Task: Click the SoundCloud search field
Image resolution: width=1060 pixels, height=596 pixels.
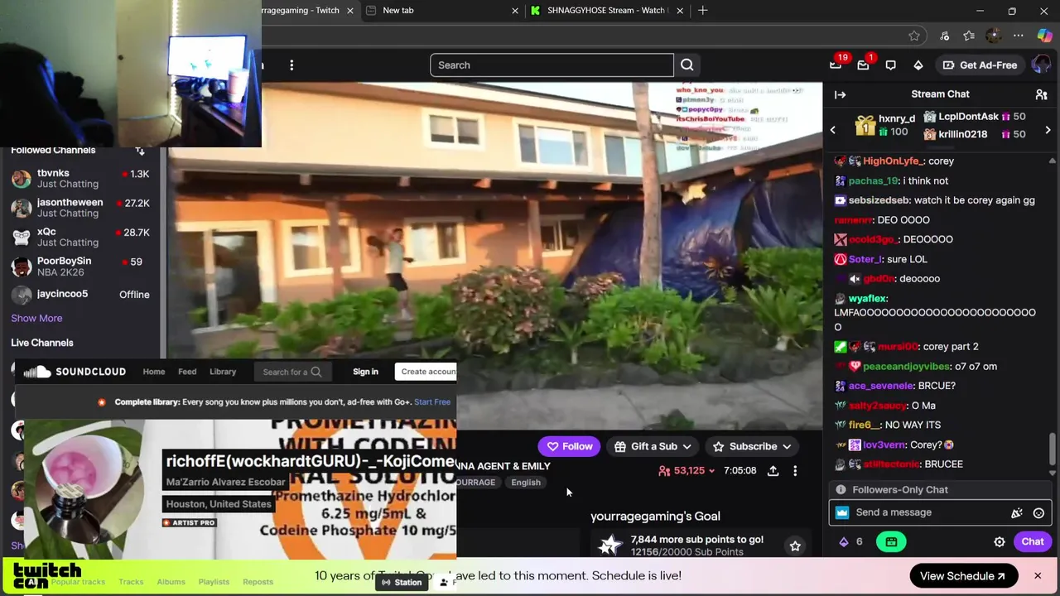Action: 291,372
